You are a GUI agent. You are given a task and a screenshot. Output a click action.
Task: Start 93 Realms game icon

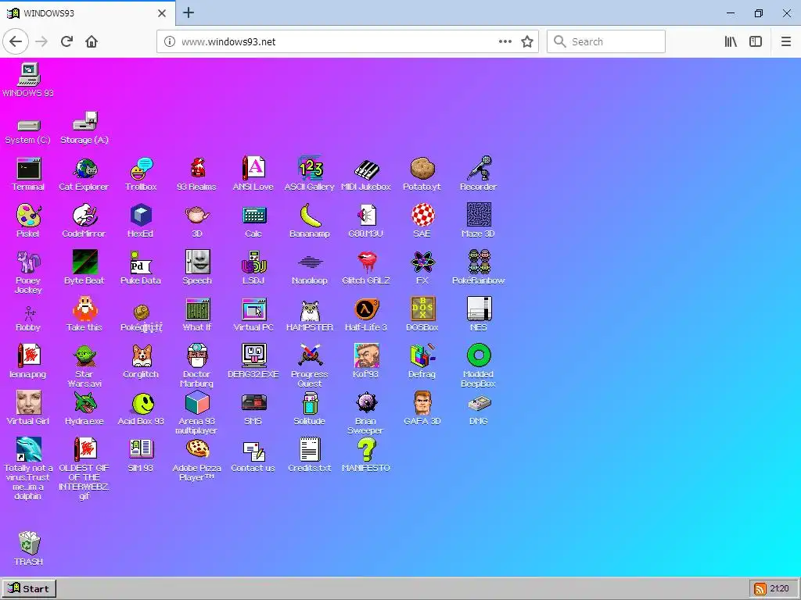point(197,169)
